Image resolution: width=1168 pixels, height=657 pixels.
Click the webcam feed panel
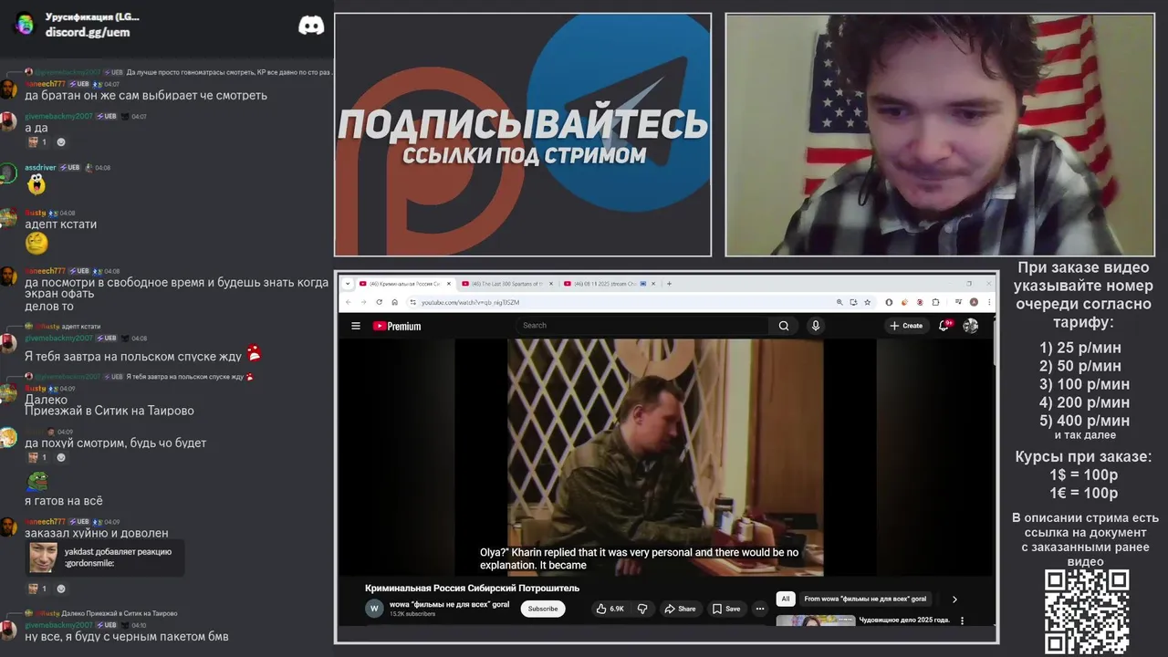(x=940, y=135)
